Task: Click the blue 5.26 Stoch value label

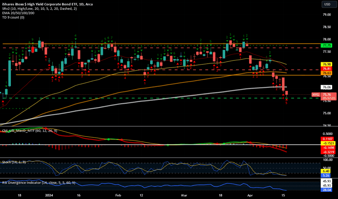Action: click(x=326, y=175)
